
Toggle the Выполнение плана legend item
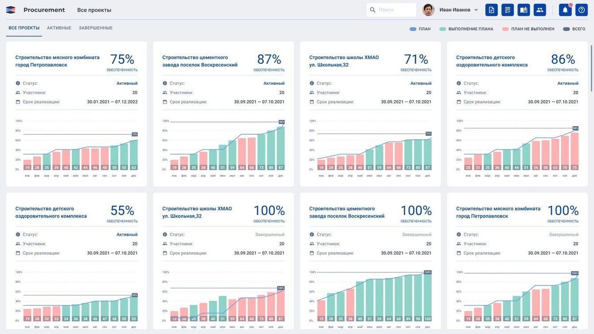[466, 29]
